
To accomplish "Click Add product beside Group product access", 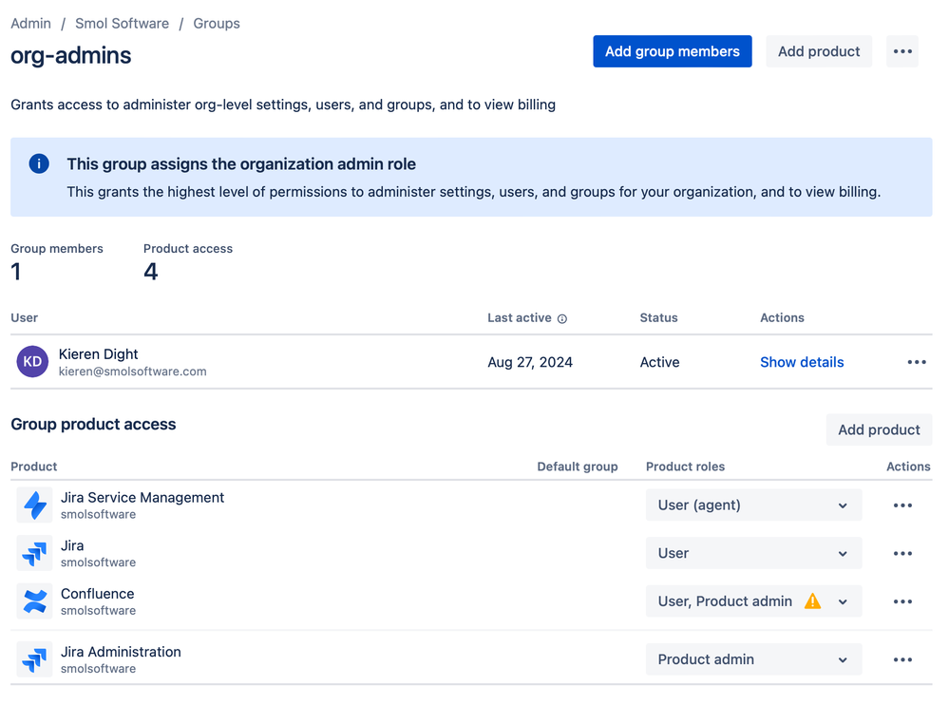I will [879, 429].
